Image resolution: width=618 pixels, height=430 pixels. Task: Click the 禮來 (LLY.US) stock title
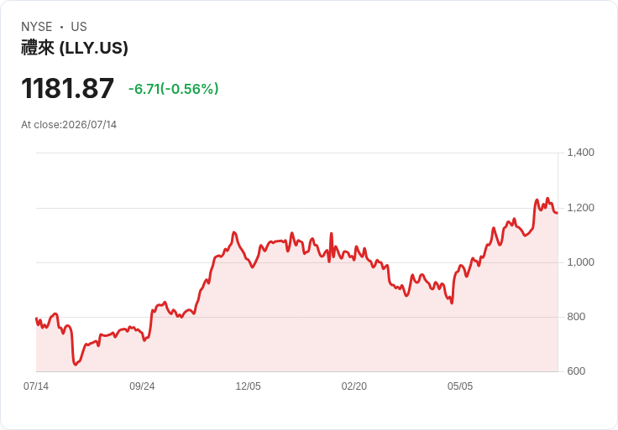point(75,48)
